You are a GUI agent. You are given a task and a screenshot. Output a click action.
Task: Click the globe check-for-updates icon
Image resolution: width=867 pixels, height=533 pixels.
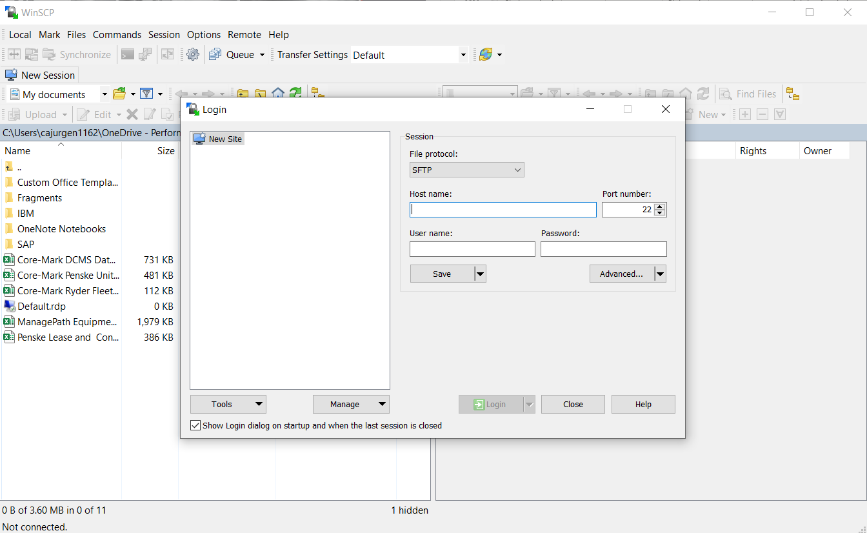486,55
